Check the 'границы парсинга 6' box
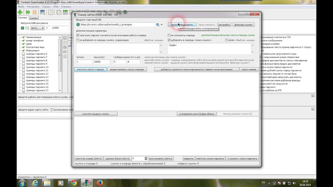Viewport: 333px width, 187px height. click(23, 54)
